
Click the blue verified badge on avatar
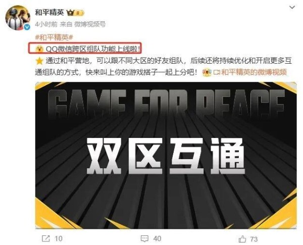[x=27, y=27]
